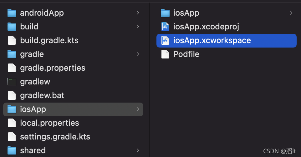Select the gradlew.bat file name
Screen dimensions: 301x157
[42, 95]
